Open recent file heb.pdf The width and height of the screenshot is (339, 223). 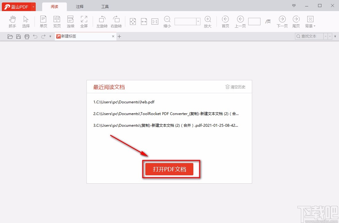click(x=123, y=102)
